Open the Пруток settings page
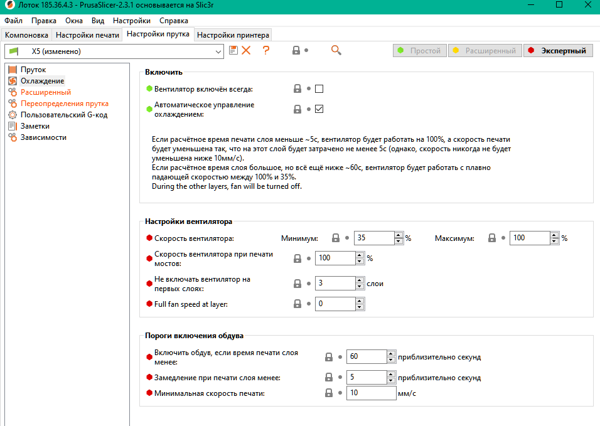Image resolution: width=600 pixels, height=426 pixels. 33,70
